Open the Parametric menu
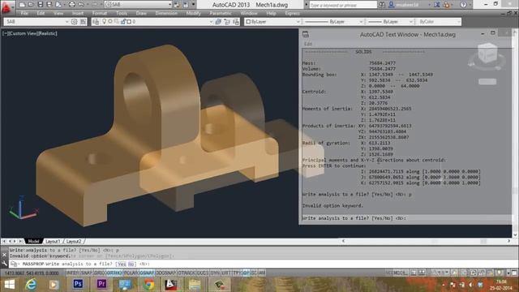 coord(221,13)
